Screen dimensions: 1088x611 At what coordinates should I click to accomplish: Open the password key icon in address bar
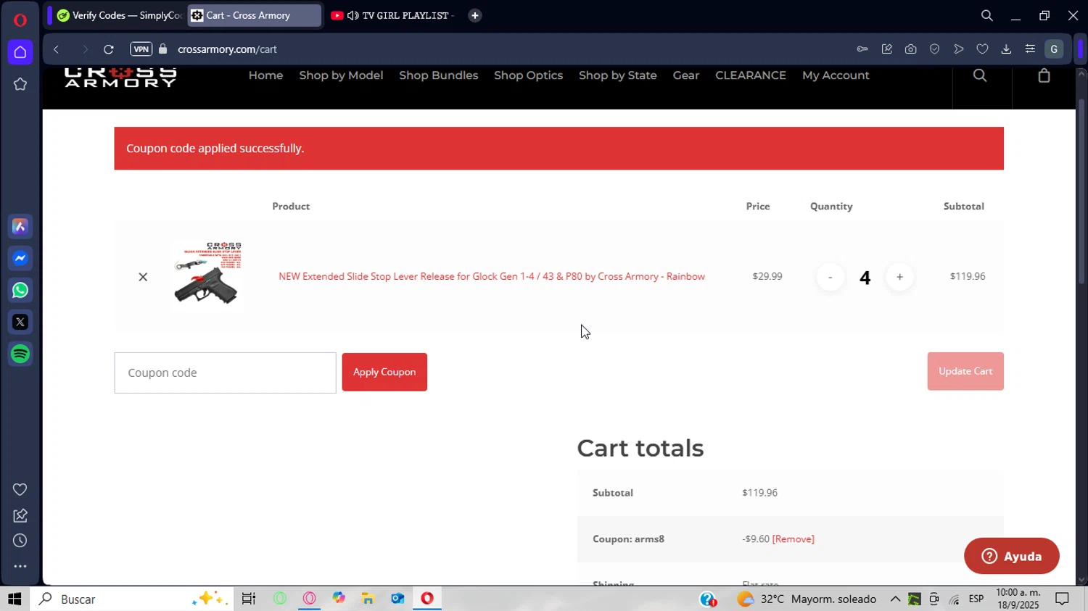tap(862, 49)
